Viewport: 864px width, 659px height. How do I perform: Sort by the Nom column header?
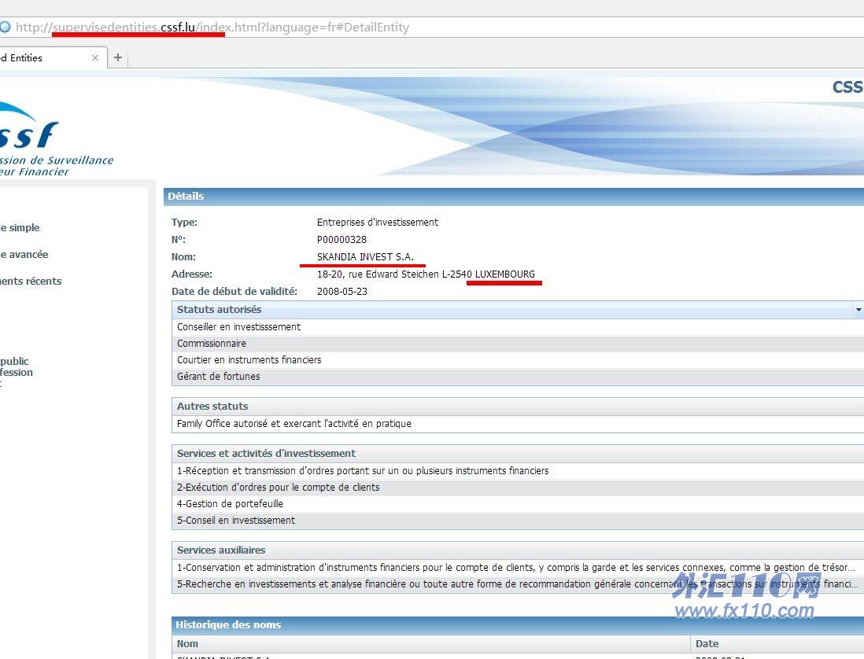click(431, 643)
